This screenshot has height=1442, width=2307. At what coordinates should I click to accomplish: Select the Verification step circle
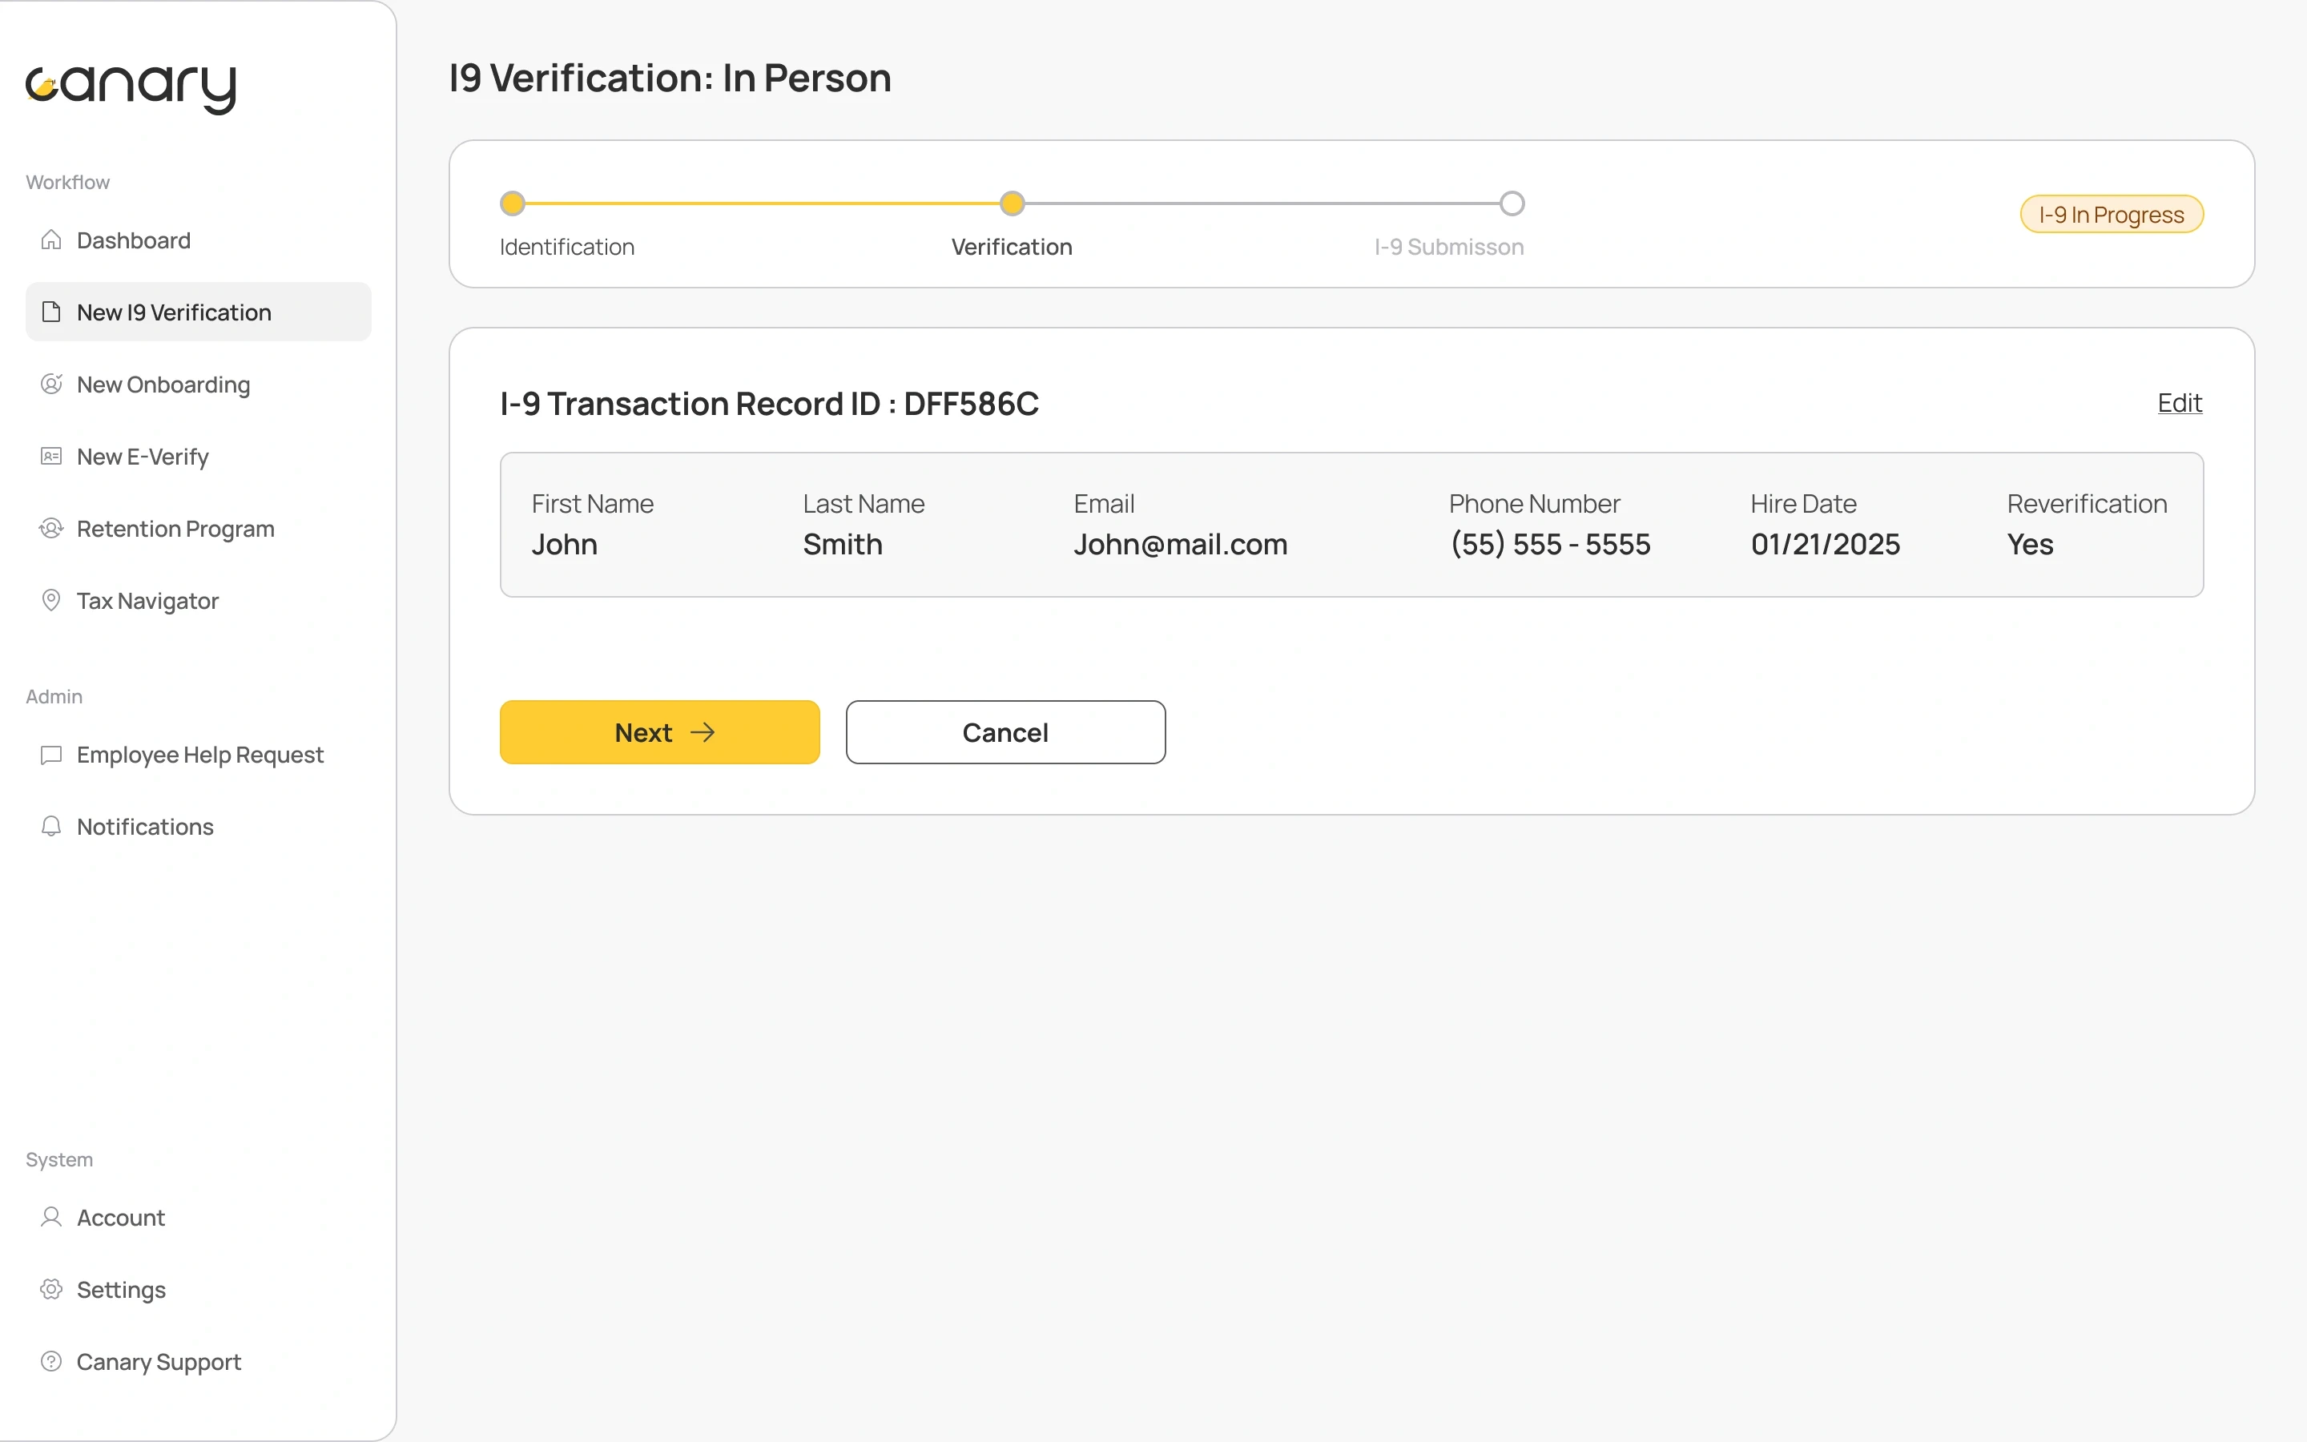click(1012, 203)
